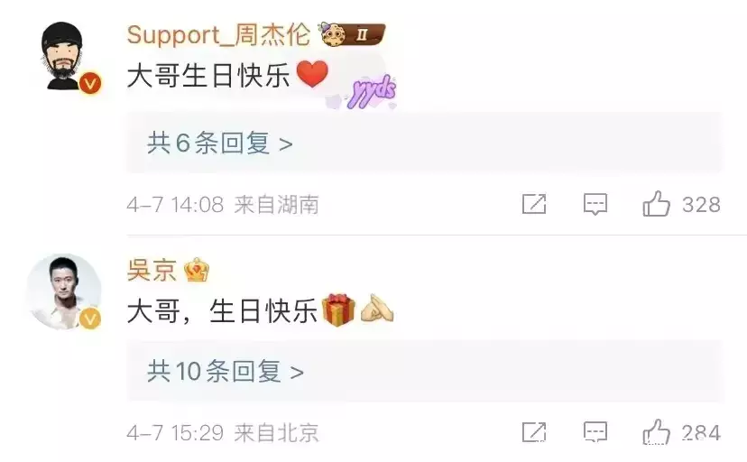The image size is (747, 462).
Task: Open the 吴京 username link
Action: point(152,270)
